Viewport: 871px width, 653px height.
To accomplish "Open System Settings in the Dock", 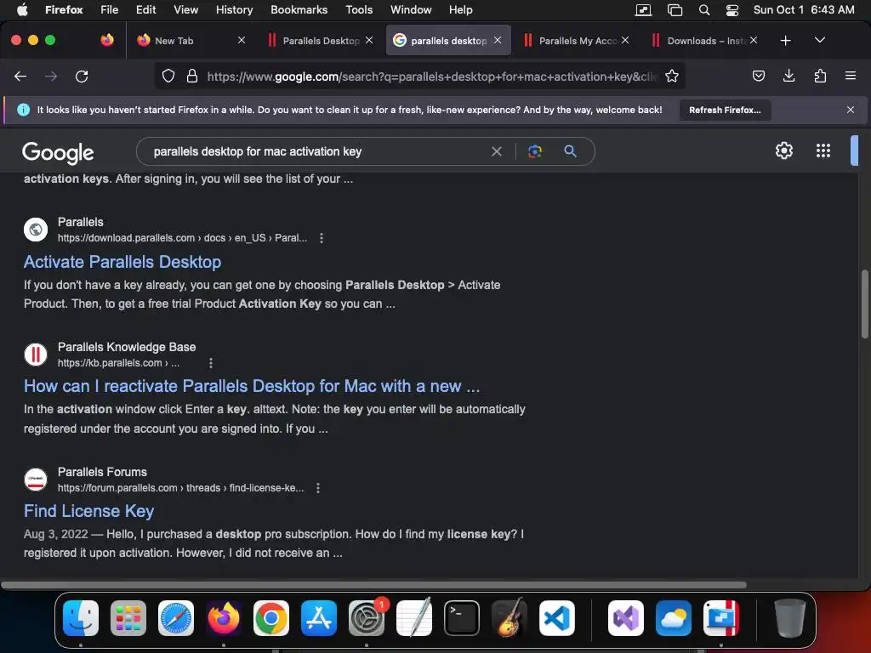I will (x=367, y=618).
